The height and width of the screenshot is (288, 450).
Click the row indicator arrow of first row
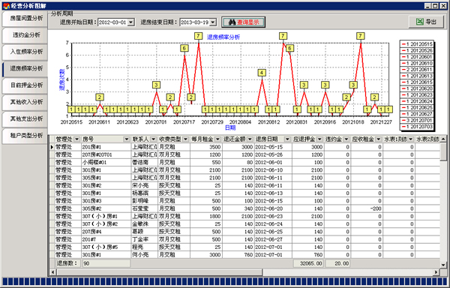tap(52, 147)
